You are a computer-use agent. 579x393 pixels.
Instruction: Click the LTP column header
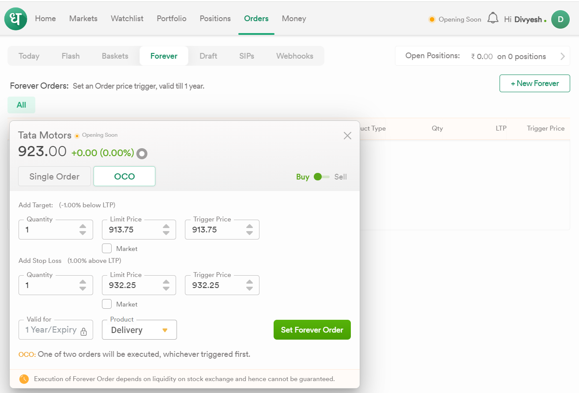pos(501,128)
